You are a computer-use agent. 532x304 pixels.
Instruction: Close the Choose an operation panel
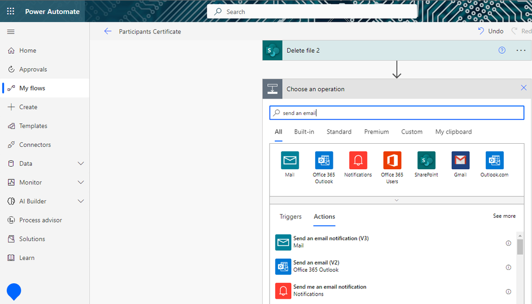pyautogui.click(x=523, y=88)
